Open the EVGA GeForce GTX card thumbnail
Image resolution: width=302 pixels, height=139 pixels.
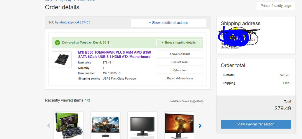tap(68, 125)
